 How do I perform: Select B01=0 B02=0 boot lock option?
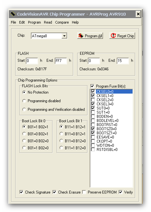pos(24,141)
